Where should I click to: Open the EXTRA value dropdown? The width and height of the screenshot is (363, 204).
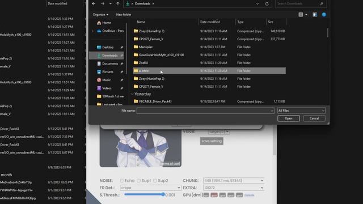(x=234, y=188)
